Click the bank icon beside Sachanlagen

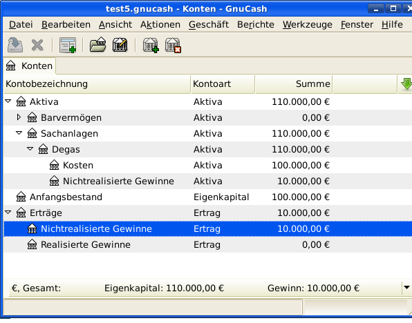coord(32,133)
